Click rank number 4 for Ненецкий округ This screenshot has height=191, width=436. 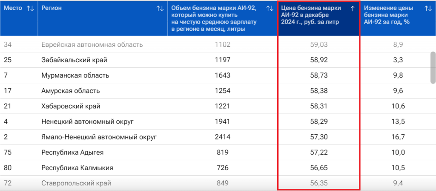pyautogui.click(x=6, y=122)
